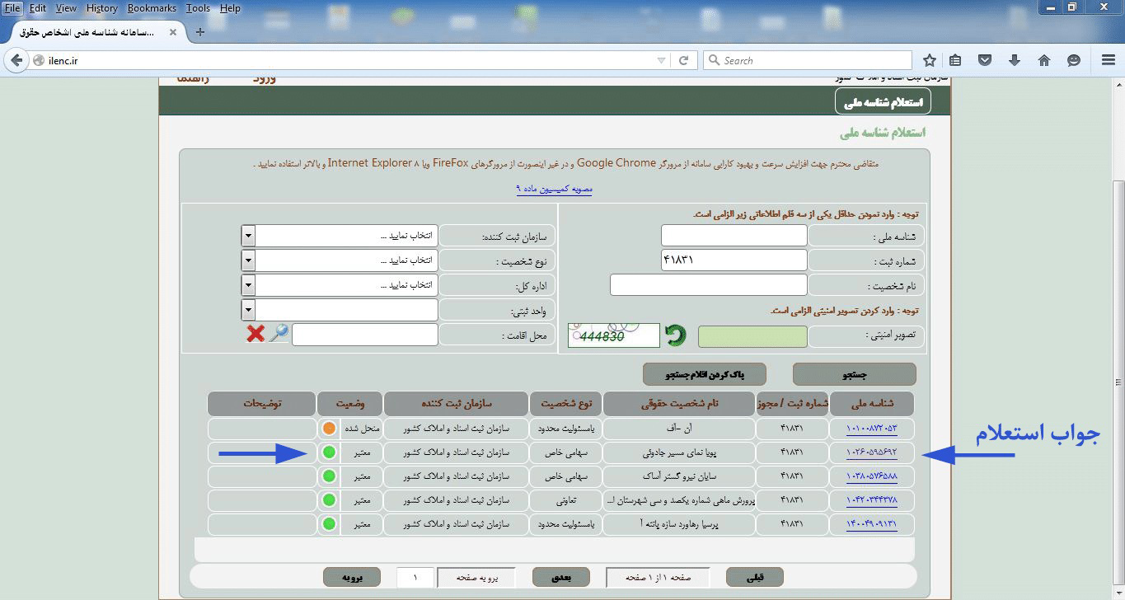Click company name سایان نیرو گستر آساک

pyautogui.click(x=679, y=476)
